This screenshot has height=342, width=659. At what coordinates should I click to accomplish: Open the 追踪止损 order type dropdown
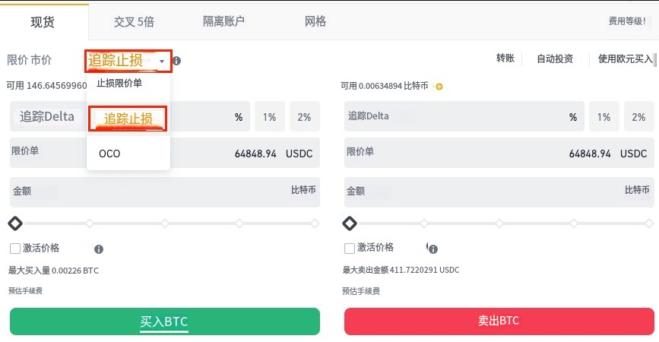point(128,60)
